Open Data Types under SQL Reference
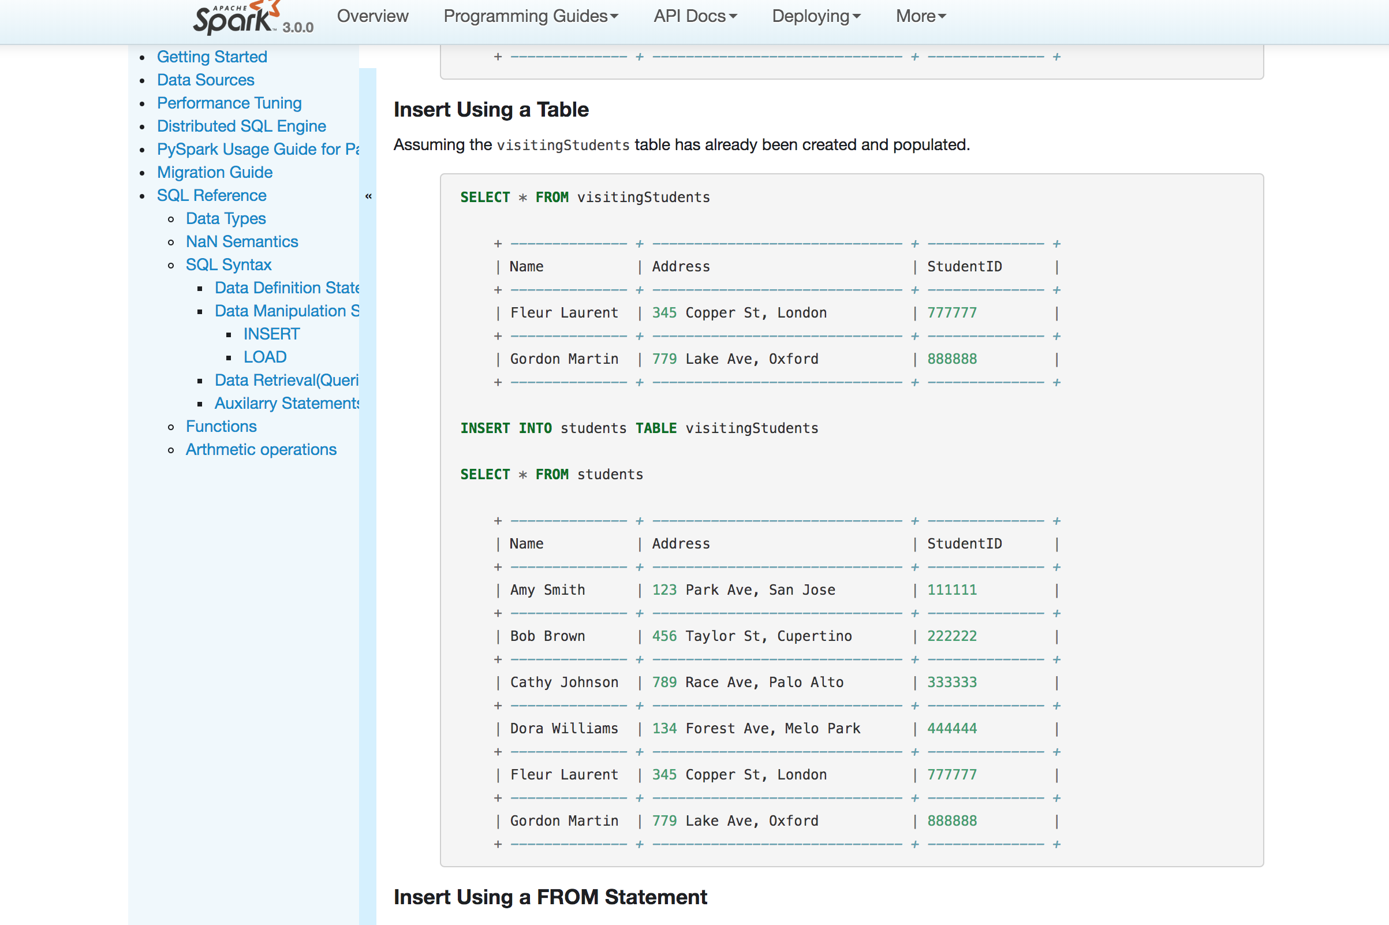This screenshot has width=1389, height=925. coord(225,218)
